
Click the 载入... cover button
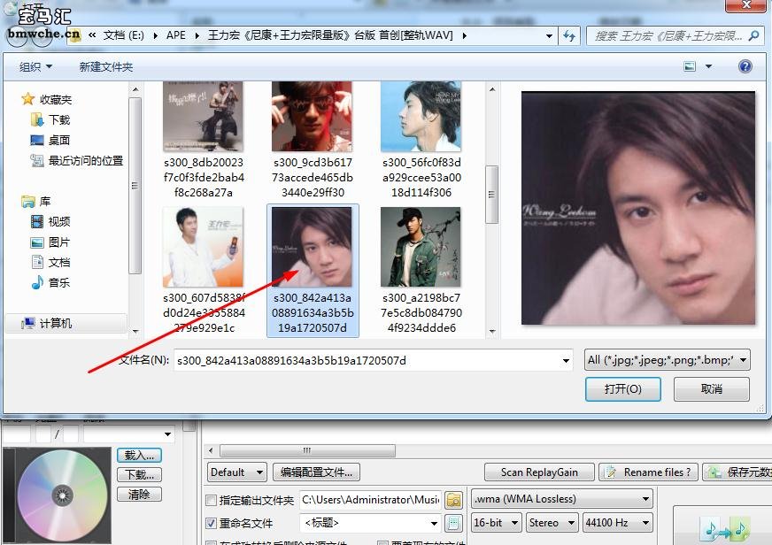pyautogui.click(x=139, y=456)
